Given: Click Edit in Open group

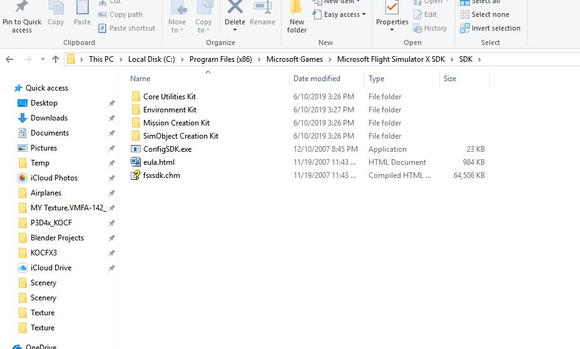Looking at the screenshot, I should point(425,14).
